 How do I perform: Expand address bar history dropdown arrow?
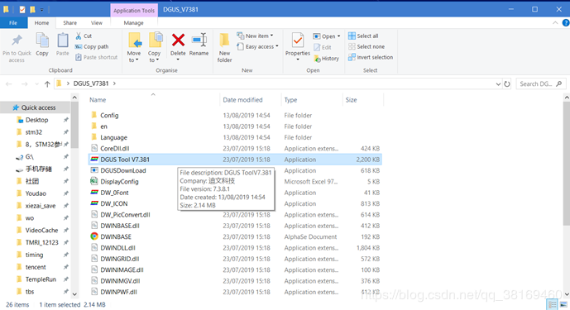point(498,84)
